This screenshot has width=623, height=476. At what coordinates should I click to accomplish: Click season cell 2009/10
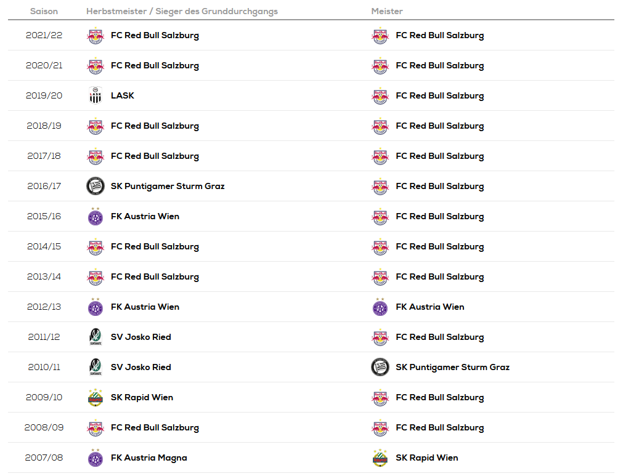click(x=44, y=397)
